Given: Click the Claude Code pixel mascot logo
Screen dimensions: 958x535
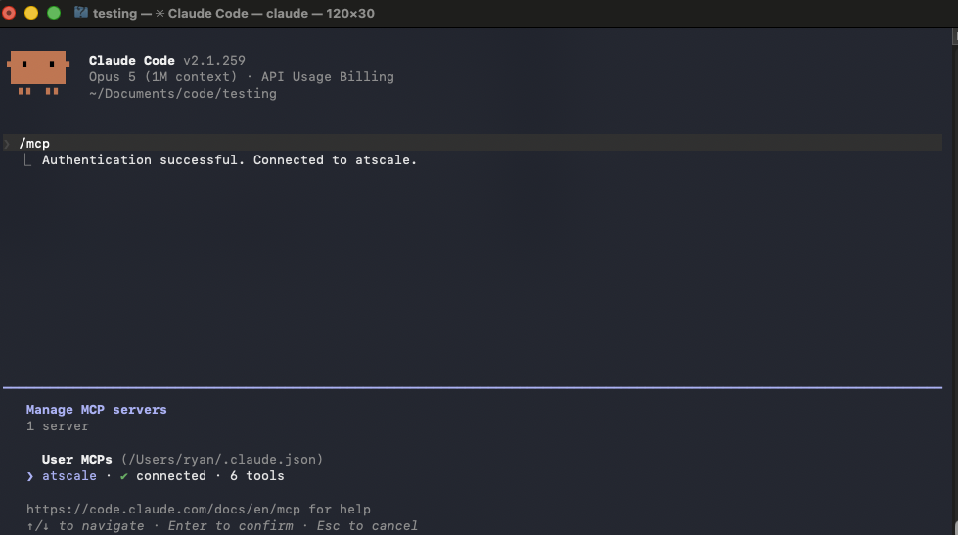Looking at the screenshot, I should (38, 72).
